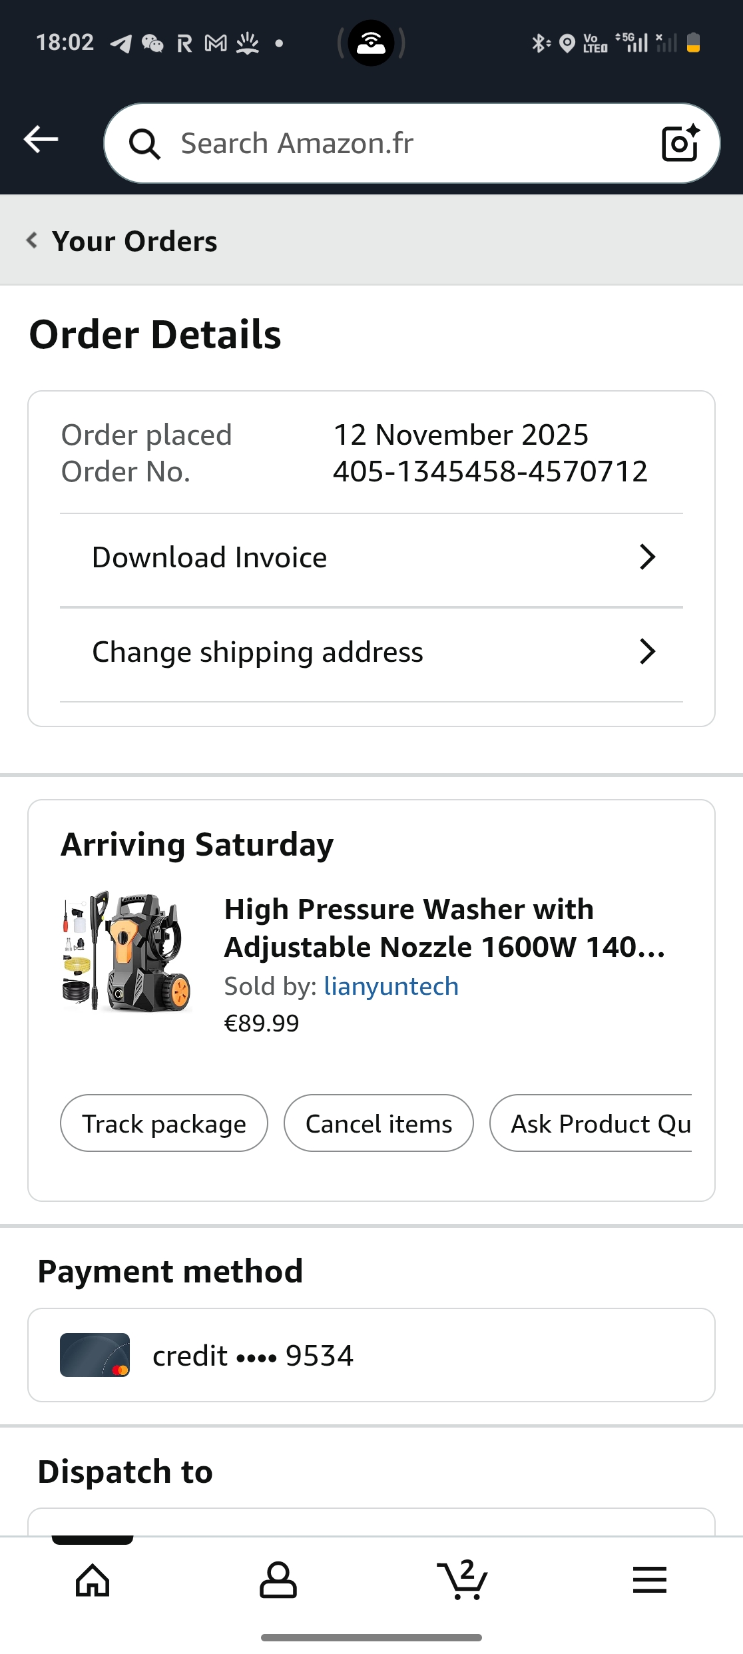This screenshot has height=1654, width=743.
Task: Expand Download Invoice chevron
Action: [x=647, y=557]
